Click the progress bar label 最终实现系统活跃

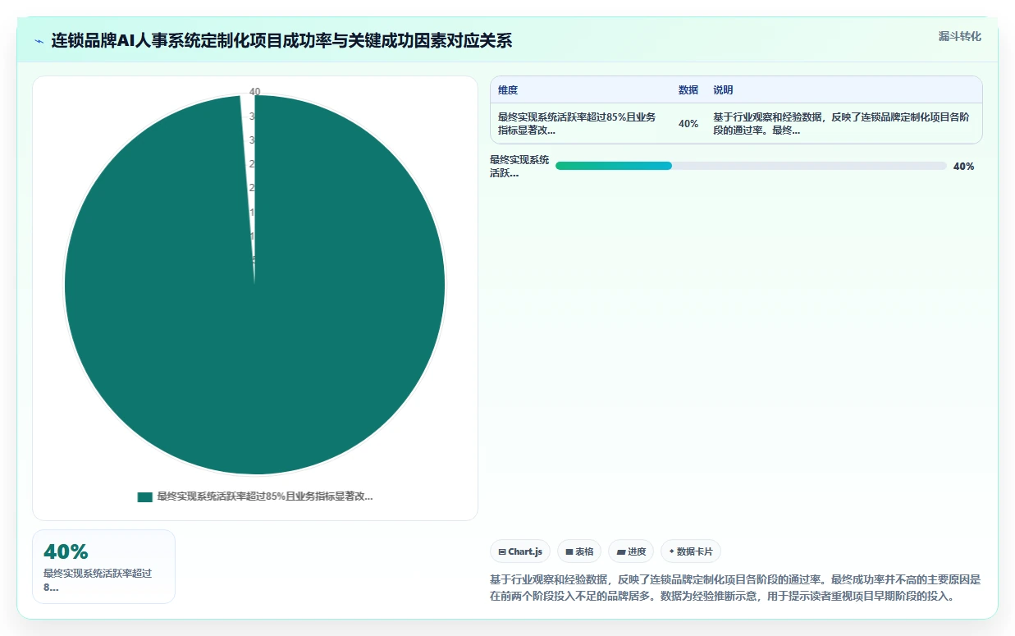[x=519, y=167]
